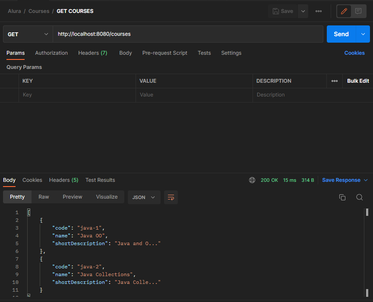Open the three-dot request actions menu
Image resolution: width=373 pixels, height=302 pixels.
pyautogui.click(x=319, y=11)
